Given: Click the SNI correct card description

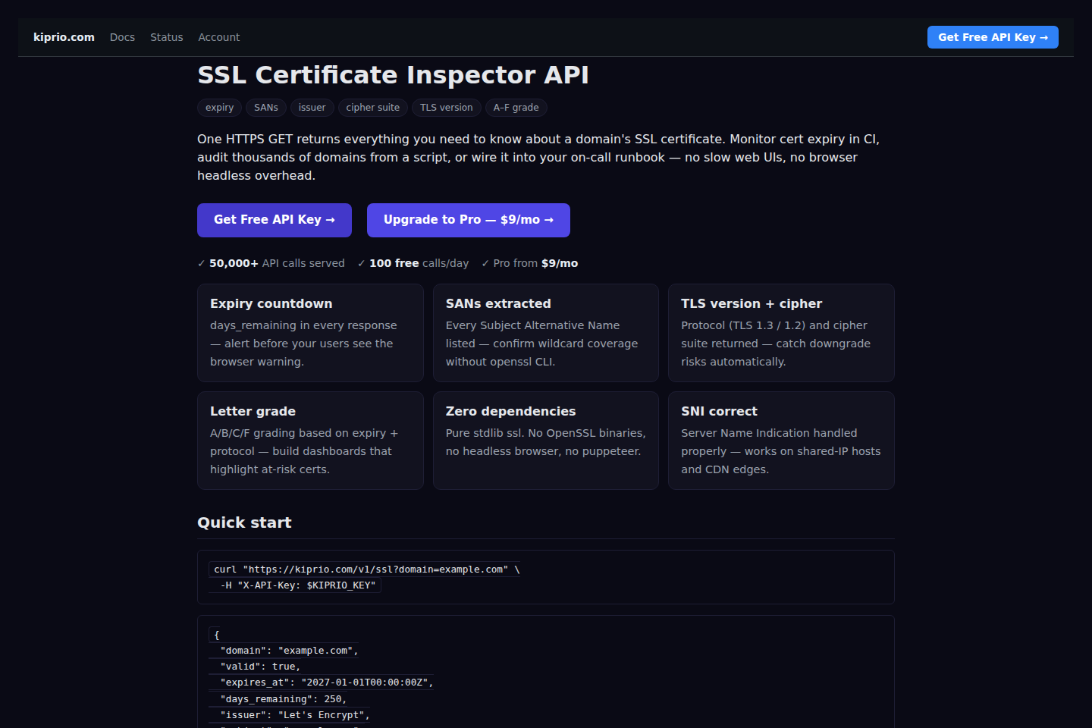Looking at the screenshot, I should click(x=780, y=451).
